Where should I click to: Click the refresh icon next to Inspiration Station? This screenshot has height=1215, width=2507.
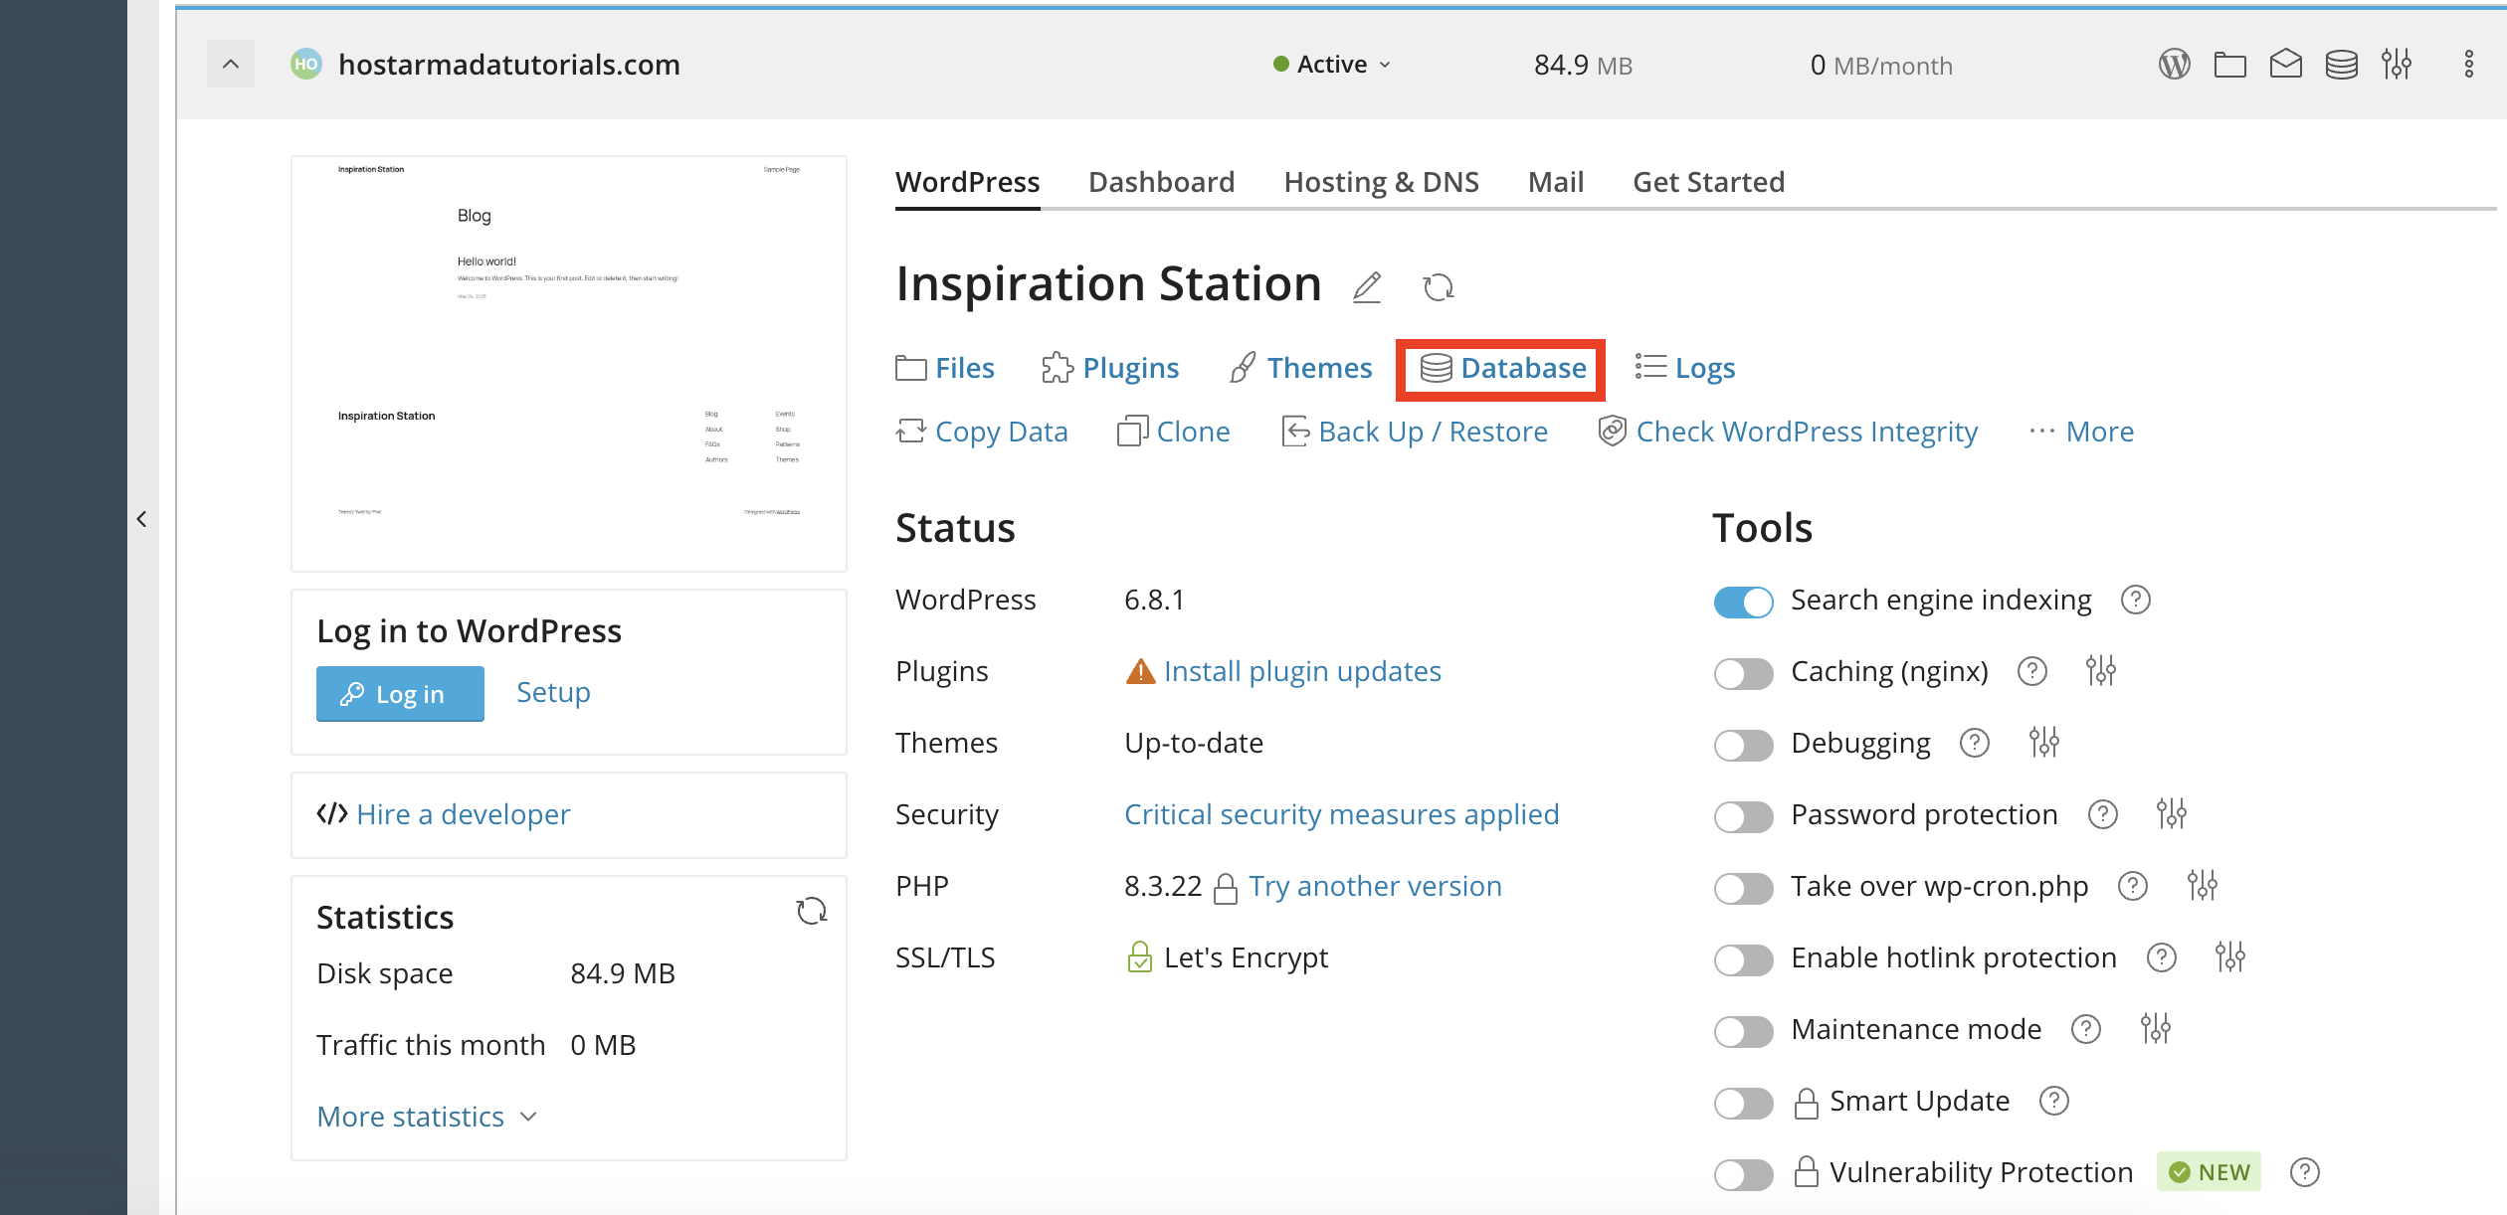tap(1439, 286)
